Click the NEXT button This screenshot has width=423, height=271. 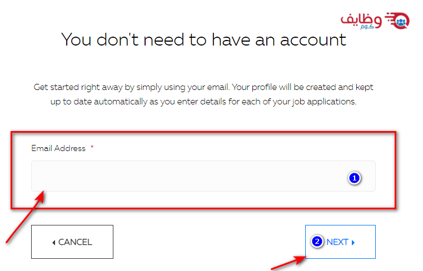click(x=340, y=242)
